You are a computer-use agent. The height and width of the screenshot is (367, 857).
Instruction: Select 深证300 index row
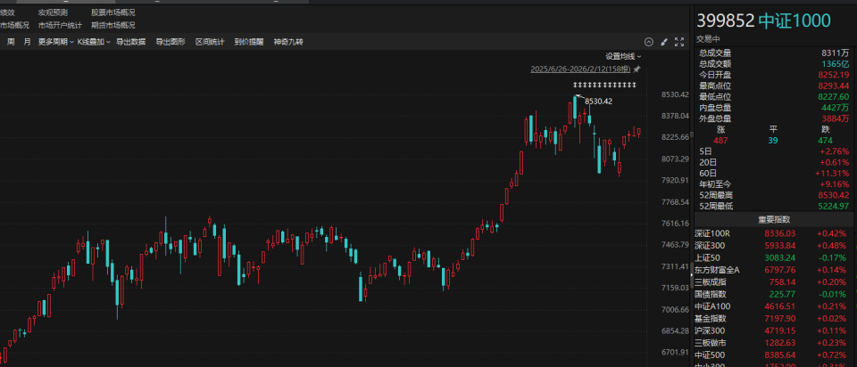(773, 245)
